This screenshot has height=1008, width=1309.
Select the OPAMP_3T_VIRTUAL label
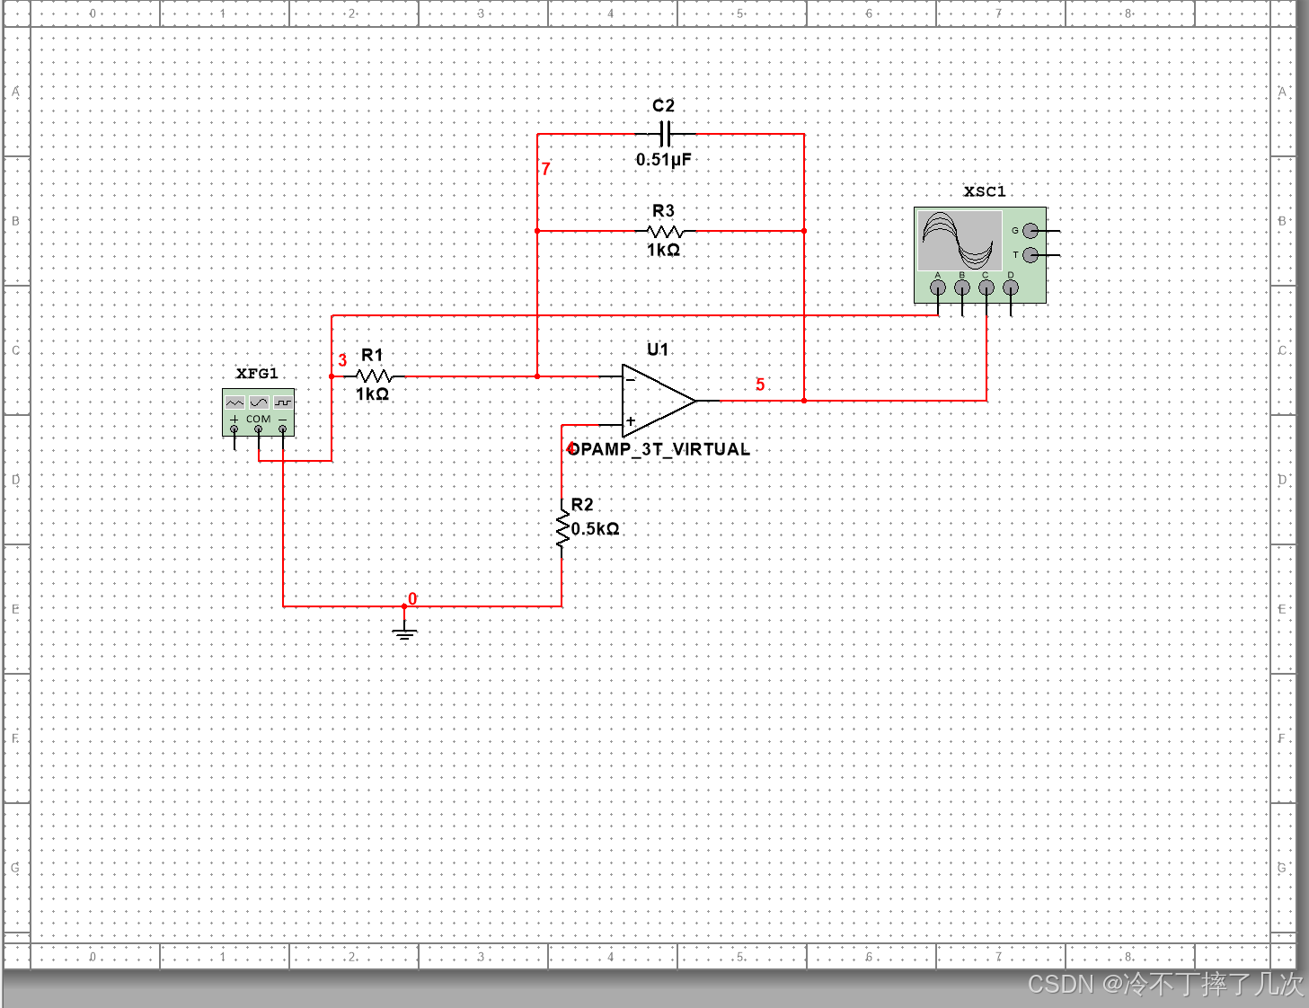[x=659, y=449]
